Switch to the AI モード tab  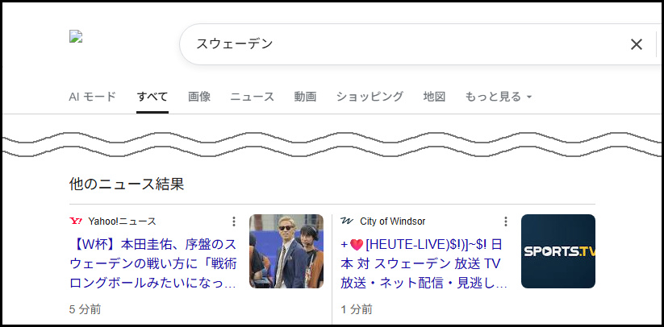click(x=92, y=97)
